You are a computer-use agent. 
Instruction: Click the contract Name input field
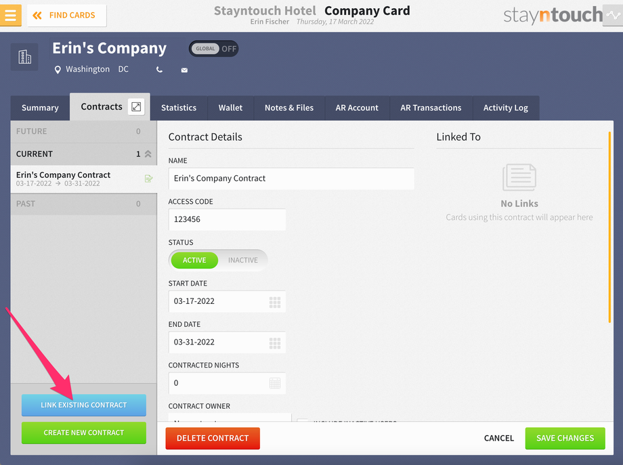pyautogui.click(x=291, y=178)
